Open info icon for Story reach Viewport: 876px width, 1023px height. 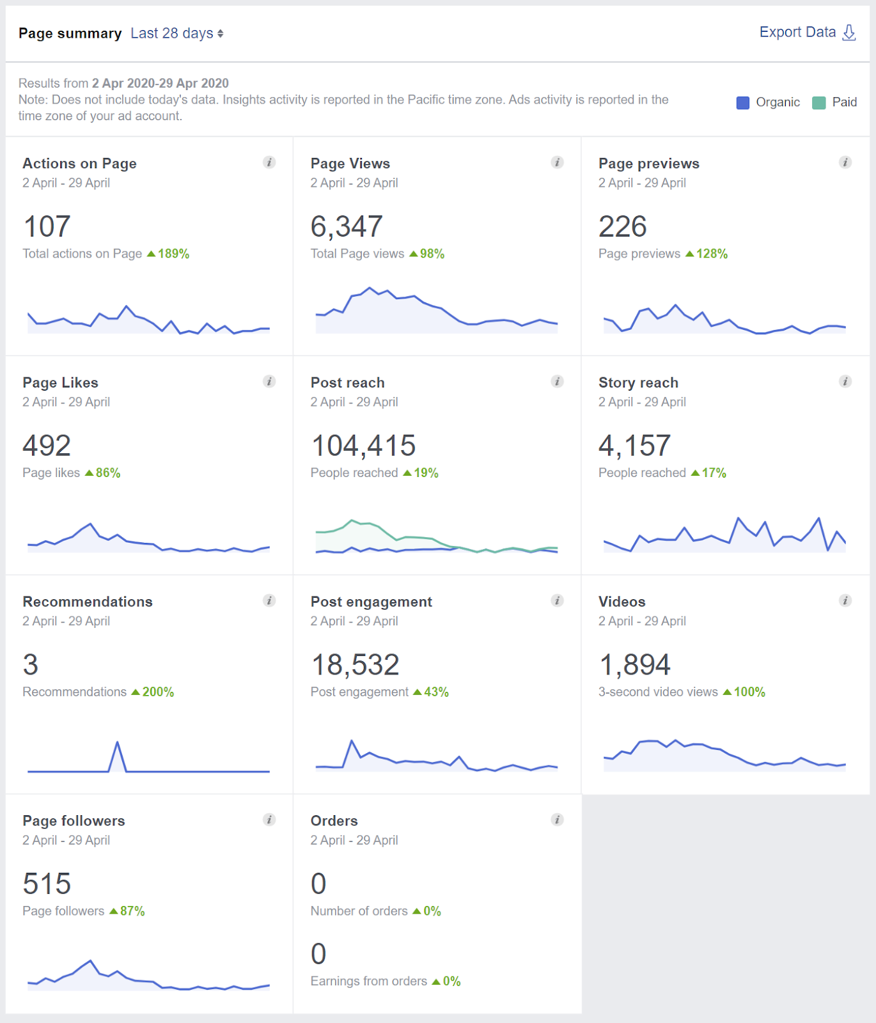tap(845, 382)
